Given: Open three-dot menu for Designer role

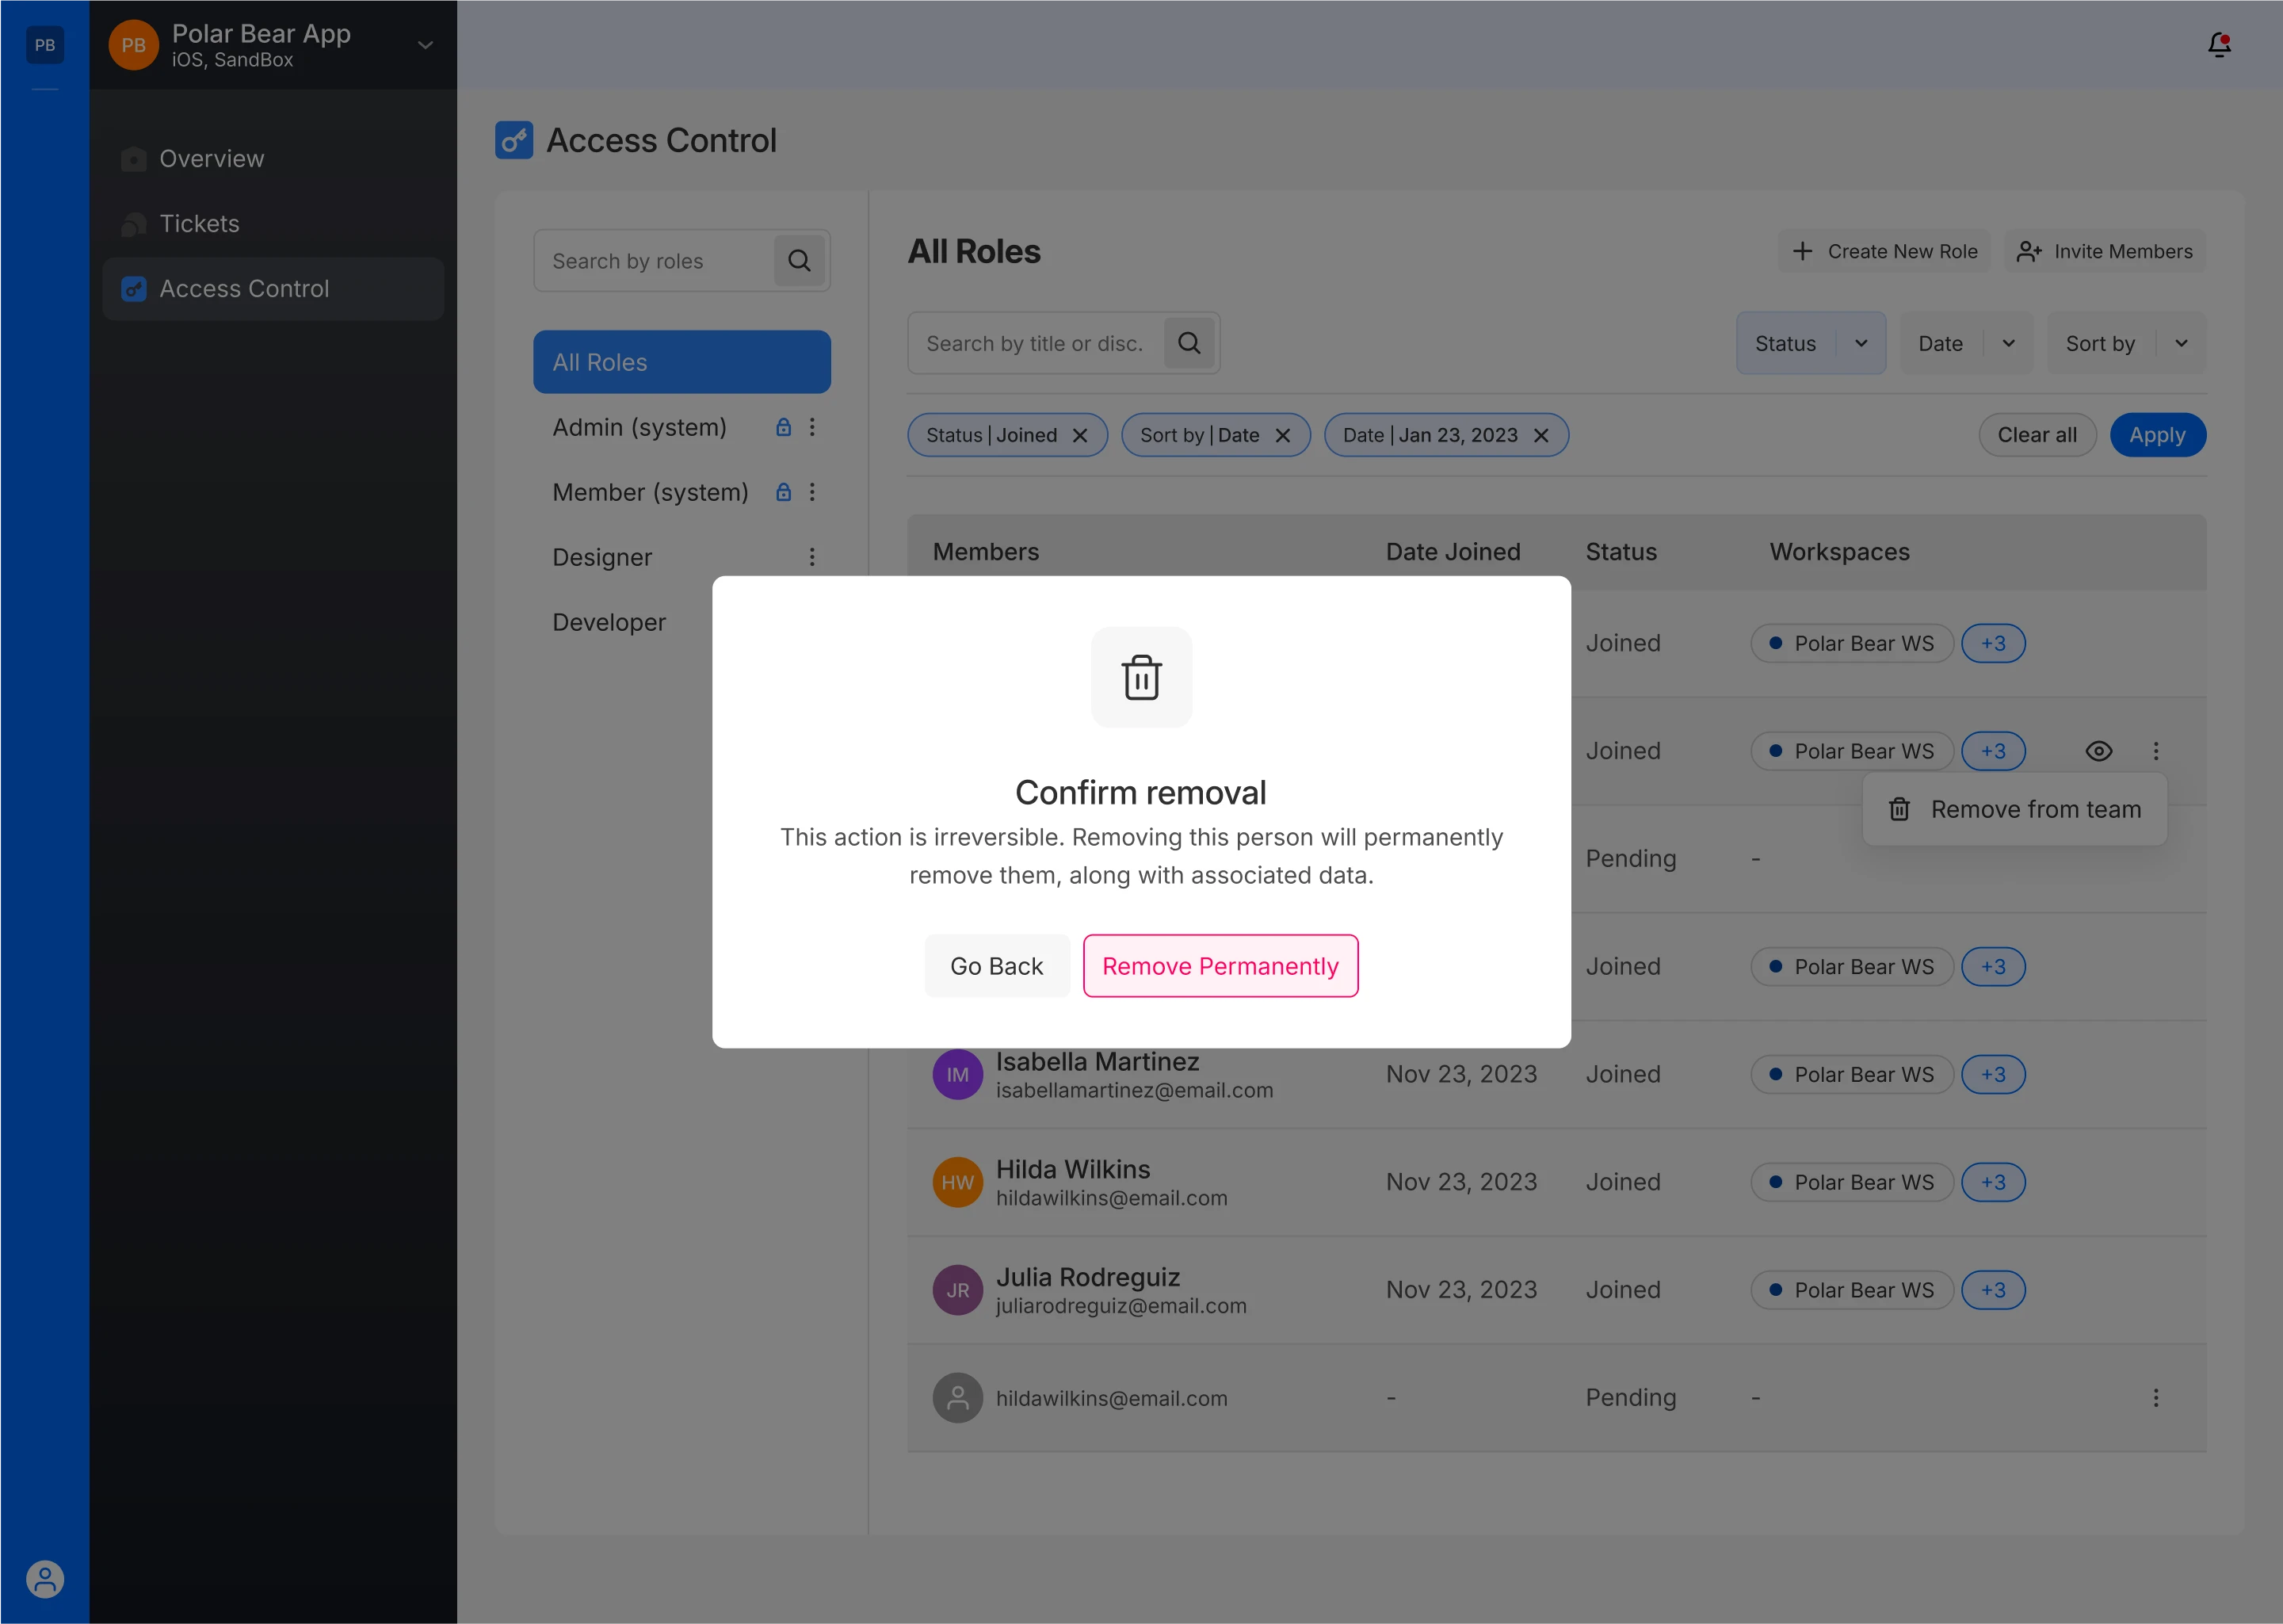Looking at the screenshot, I should pos(811,557).
